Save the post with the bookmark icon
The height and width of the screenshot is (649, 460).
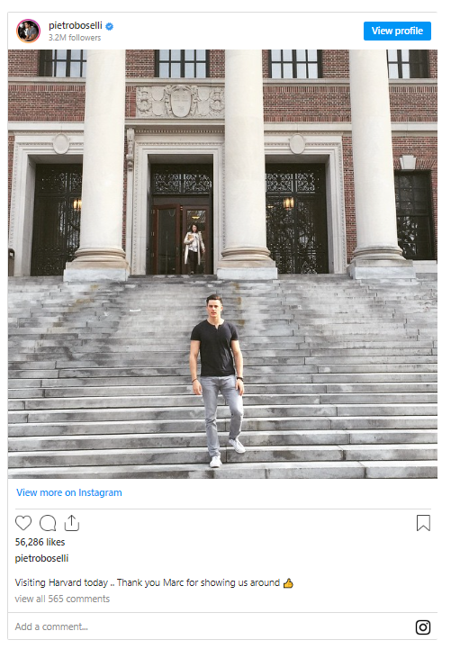423,523
